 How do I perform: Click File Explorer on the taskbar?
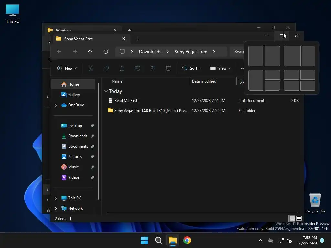tap(173, 240)
